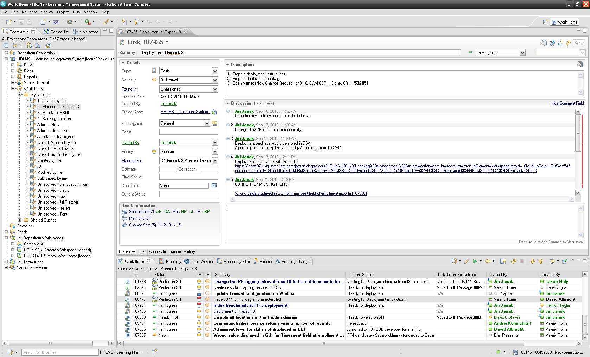Viewport: 590px width, 357px height.
Task: Collapse comment 2 in Discussion
Action: [228, 125]
